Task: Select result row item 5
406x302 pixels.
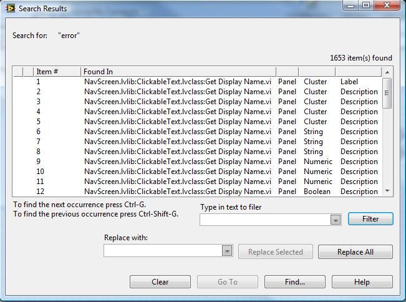Action: 197,122
